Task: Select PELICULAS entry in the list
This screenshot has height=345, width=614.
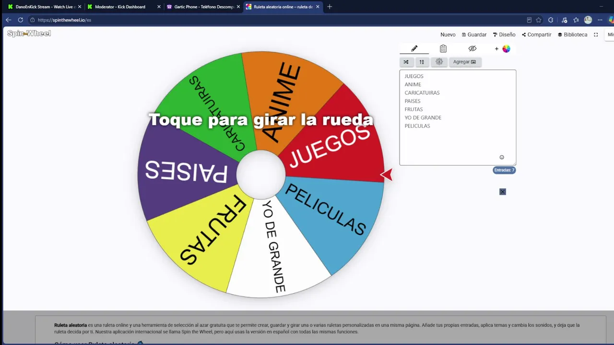Action: point(417,126)
